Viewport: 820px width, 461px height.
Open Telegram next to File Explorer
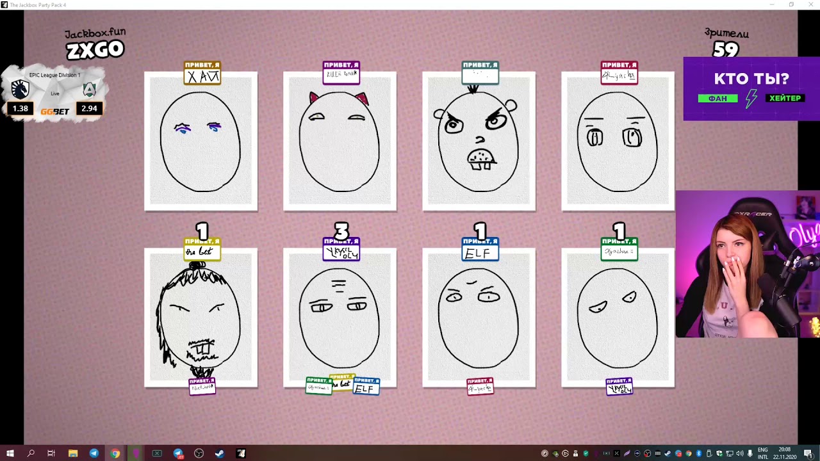(94, 453)
